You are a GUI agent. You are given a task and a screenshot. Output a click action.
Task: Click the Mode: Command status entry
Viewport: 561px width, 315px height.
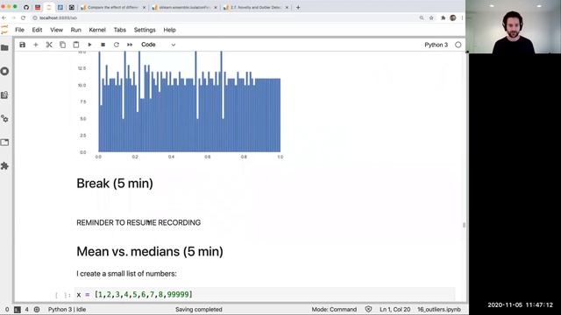tap(334, 309)
